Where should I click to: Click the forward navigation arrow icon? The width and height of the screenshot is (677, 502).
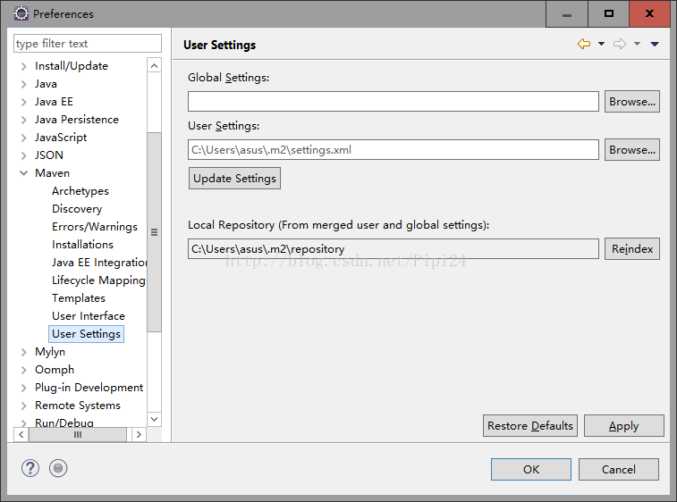(x=620, y=44)
